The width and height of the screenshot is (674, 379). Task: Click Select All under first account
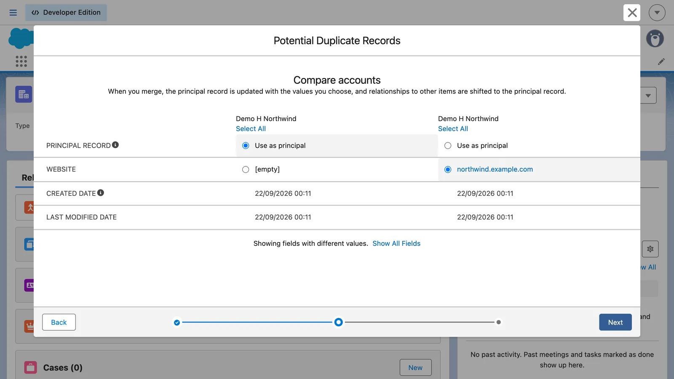[x=251, y=129]
